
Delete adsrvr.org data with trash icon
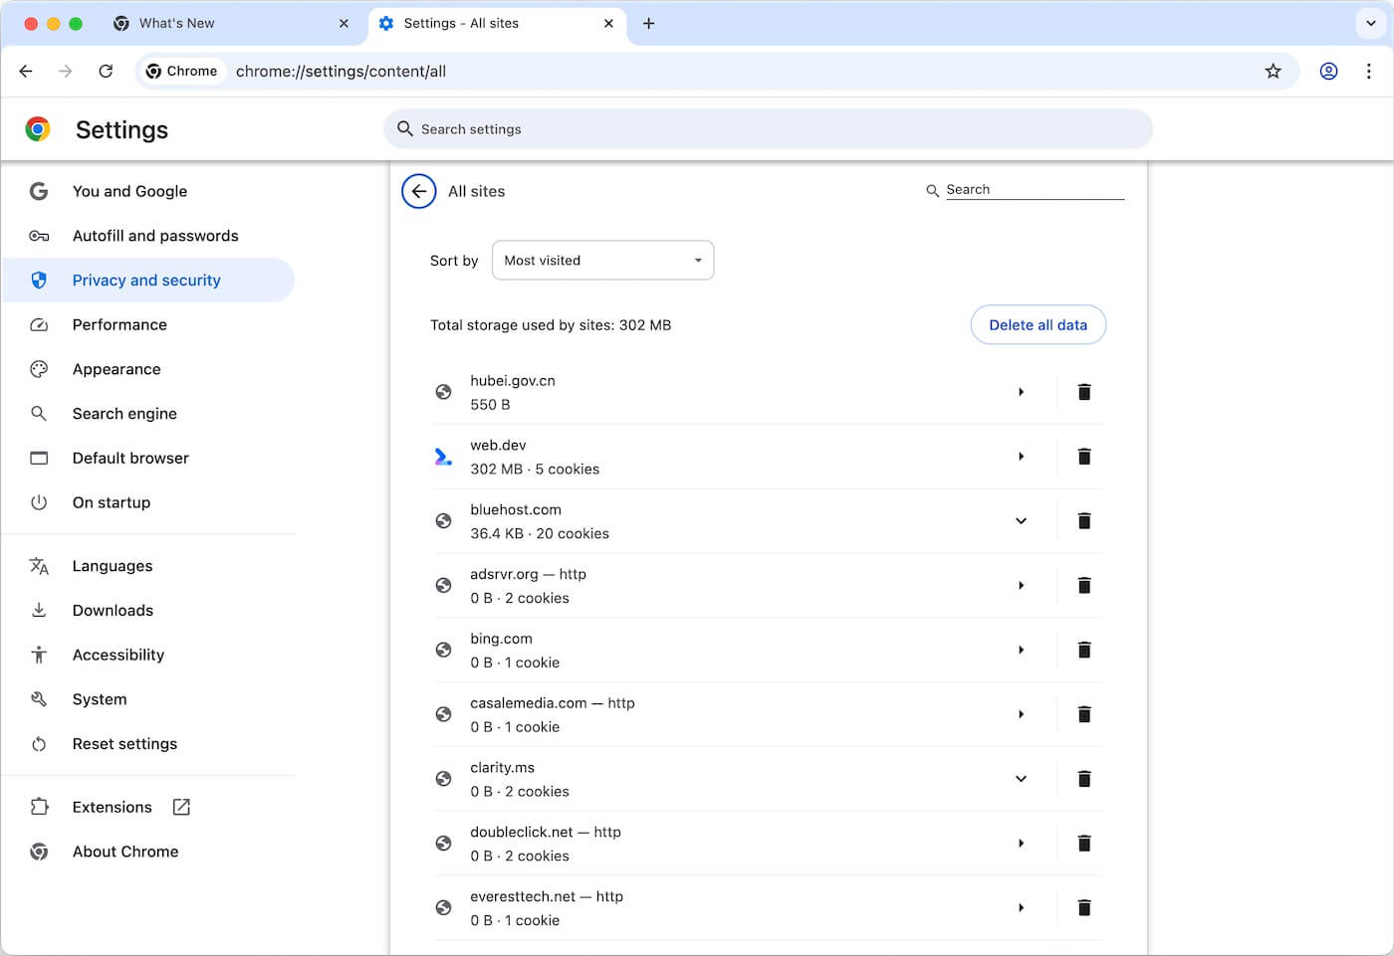click(1084, 586)
